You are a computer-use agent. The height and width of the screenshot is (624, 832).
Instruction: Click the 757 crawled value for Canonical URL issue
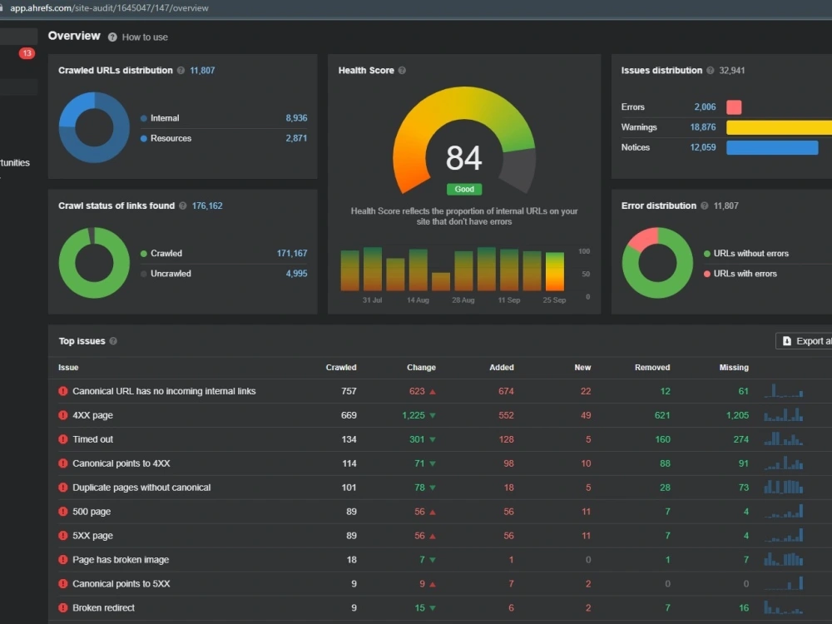tap(349, 391)
